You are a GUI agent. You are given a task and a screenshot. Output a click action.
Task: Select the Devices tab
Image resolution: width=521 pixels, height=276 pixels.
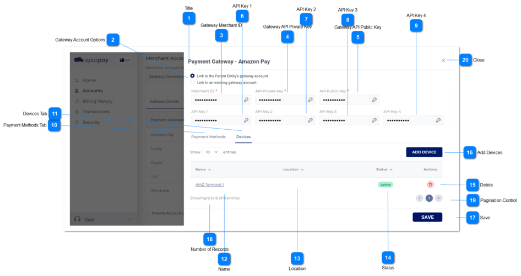pyautogui.click(x=243, y=137)
